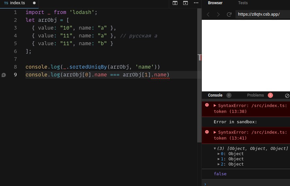Click the breakpoint marker beside line 9
Screen dimensions: 290x186
click(x=4, y=75)
